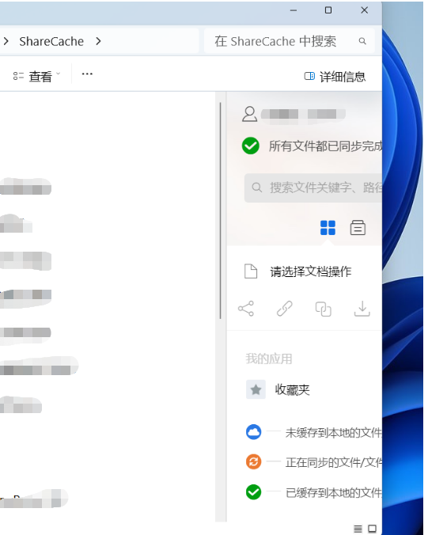Screen dimensions: 428x535
Task: Click the user account avatar icon
Action: click(250, 114)
